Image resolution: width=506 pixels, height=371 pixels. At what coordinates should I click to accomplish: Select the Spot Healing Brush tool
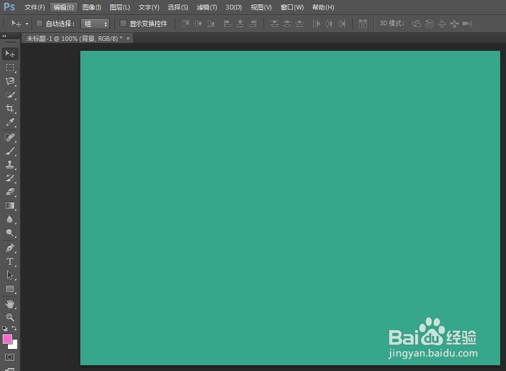(x=10, y=137)
